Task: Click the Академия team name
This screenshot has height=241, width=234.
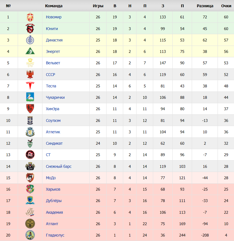Action: [54, 212]
